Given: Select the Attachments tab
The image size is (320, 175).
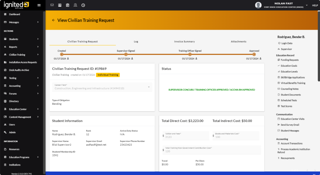Looking at the screenshot, I should (238, 42).
